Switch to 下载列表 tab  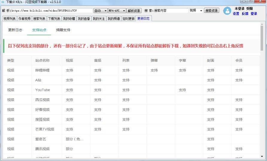(x=54, y=19)
